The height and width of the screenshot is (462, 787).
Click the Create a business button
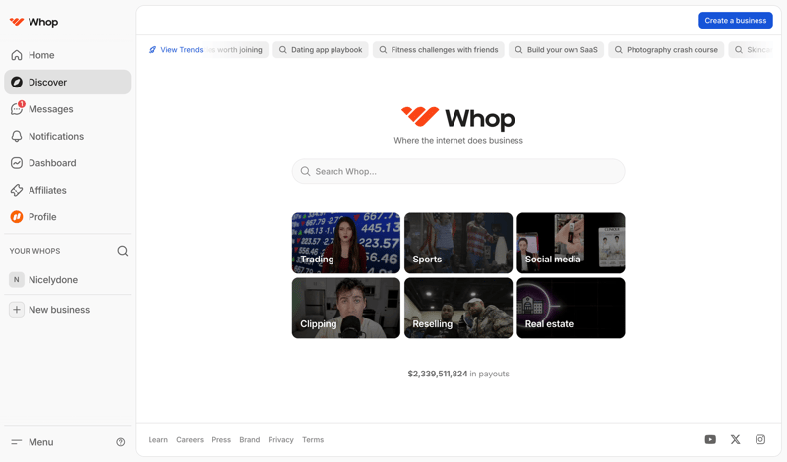[x=735, y=20]
